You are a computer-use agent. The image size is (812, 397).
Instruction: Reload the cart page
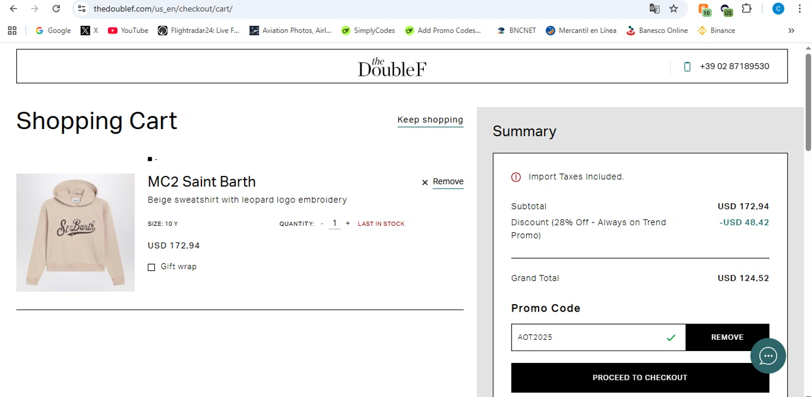56,9
